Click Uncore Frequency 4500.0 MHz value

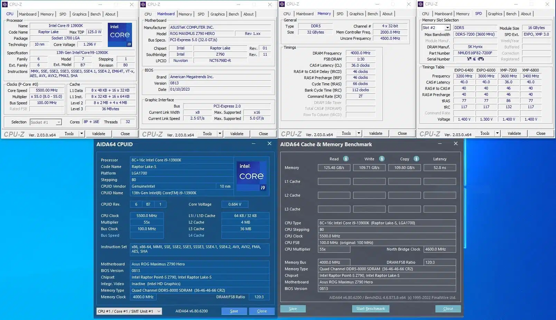(x=390, y=38)
